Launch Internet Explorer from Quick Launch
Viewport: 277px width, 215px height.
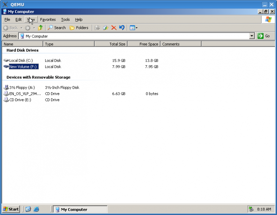tap(36, 209)
